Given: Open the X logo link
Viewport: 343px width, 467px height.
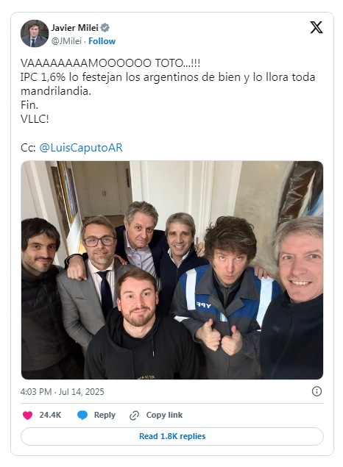Looking at the screenshot, I should [317, 27].
